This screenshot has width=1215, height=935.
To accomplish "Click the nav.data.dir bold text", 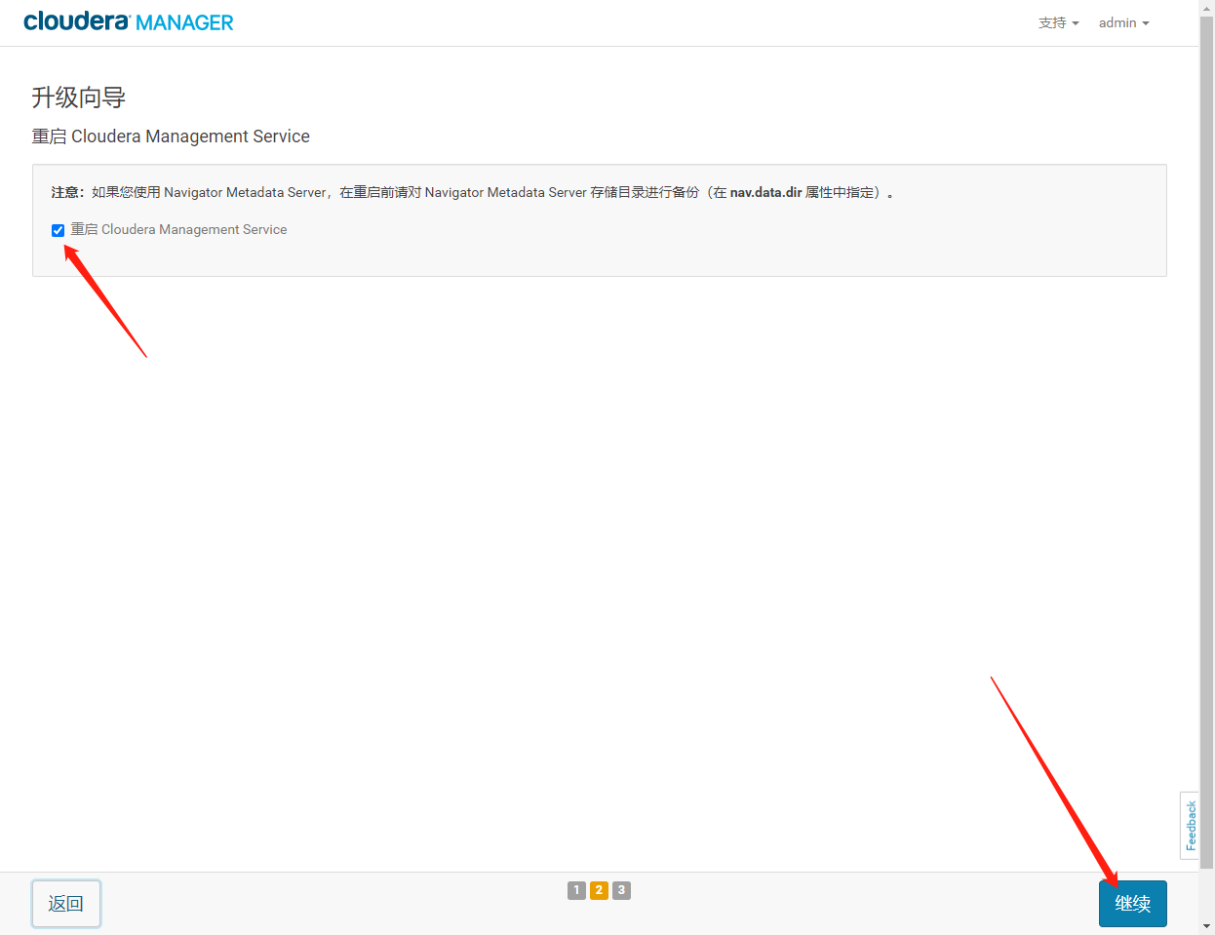I will pos(765,192).
